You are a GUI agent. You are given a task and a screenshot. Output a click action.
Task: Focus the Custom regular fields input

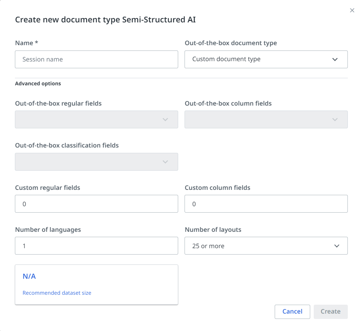pos(96,204)
